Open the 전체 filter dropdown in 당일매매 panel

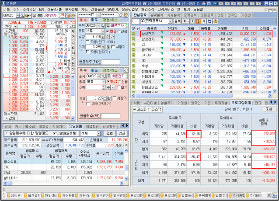(x=99, y=133)
